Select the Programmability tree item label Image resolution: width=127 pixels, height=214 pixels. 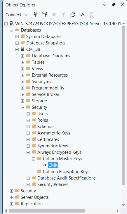click(x=48, y=88)
